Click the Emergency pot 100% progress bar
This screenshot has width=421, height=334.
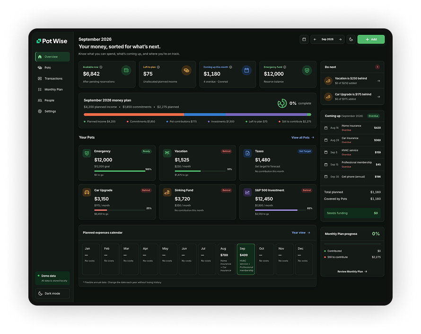120,171
